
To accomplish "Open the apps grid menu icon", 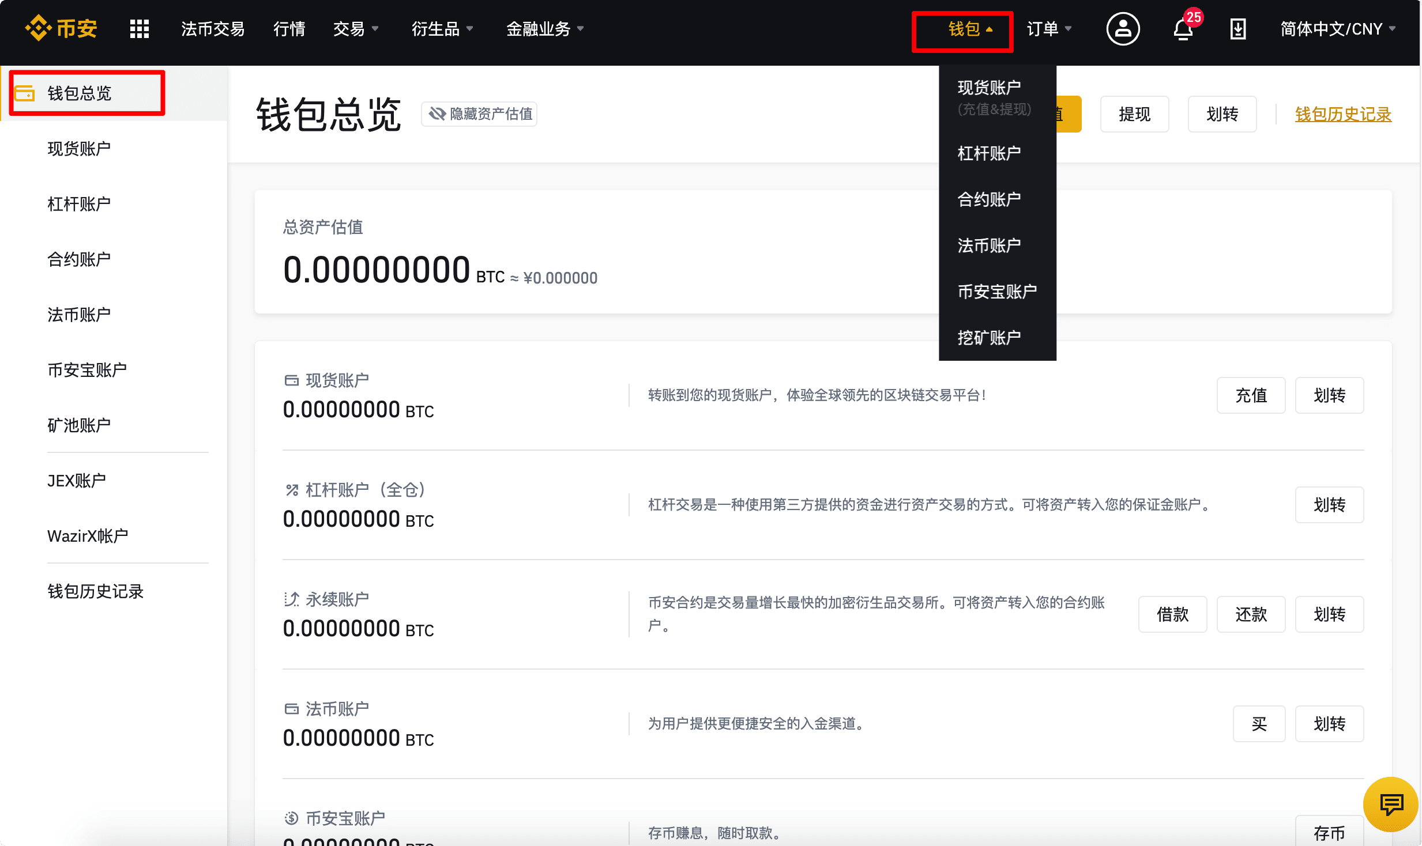I will [x=140, y=28].
